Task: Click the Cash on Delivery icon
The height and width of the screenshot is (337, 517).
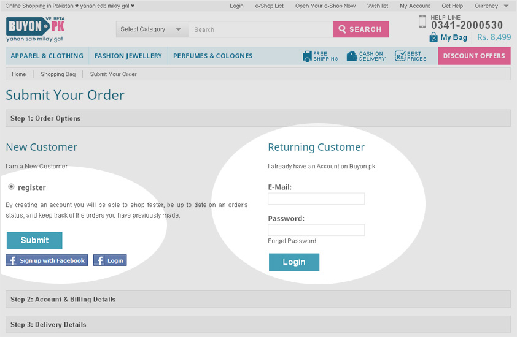Action: point(352,56)
